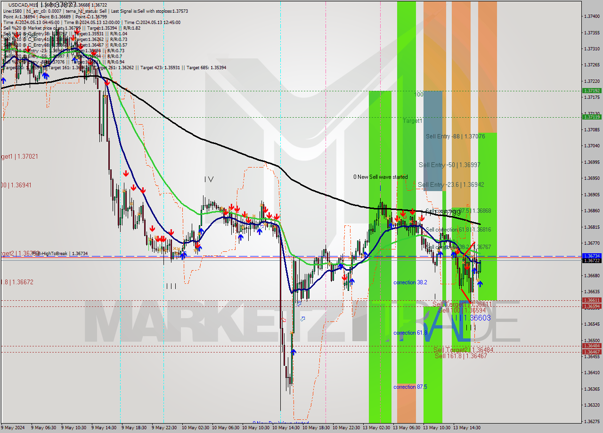
Task: Click the '100' label atop green zone
Action: pos(419,95)
